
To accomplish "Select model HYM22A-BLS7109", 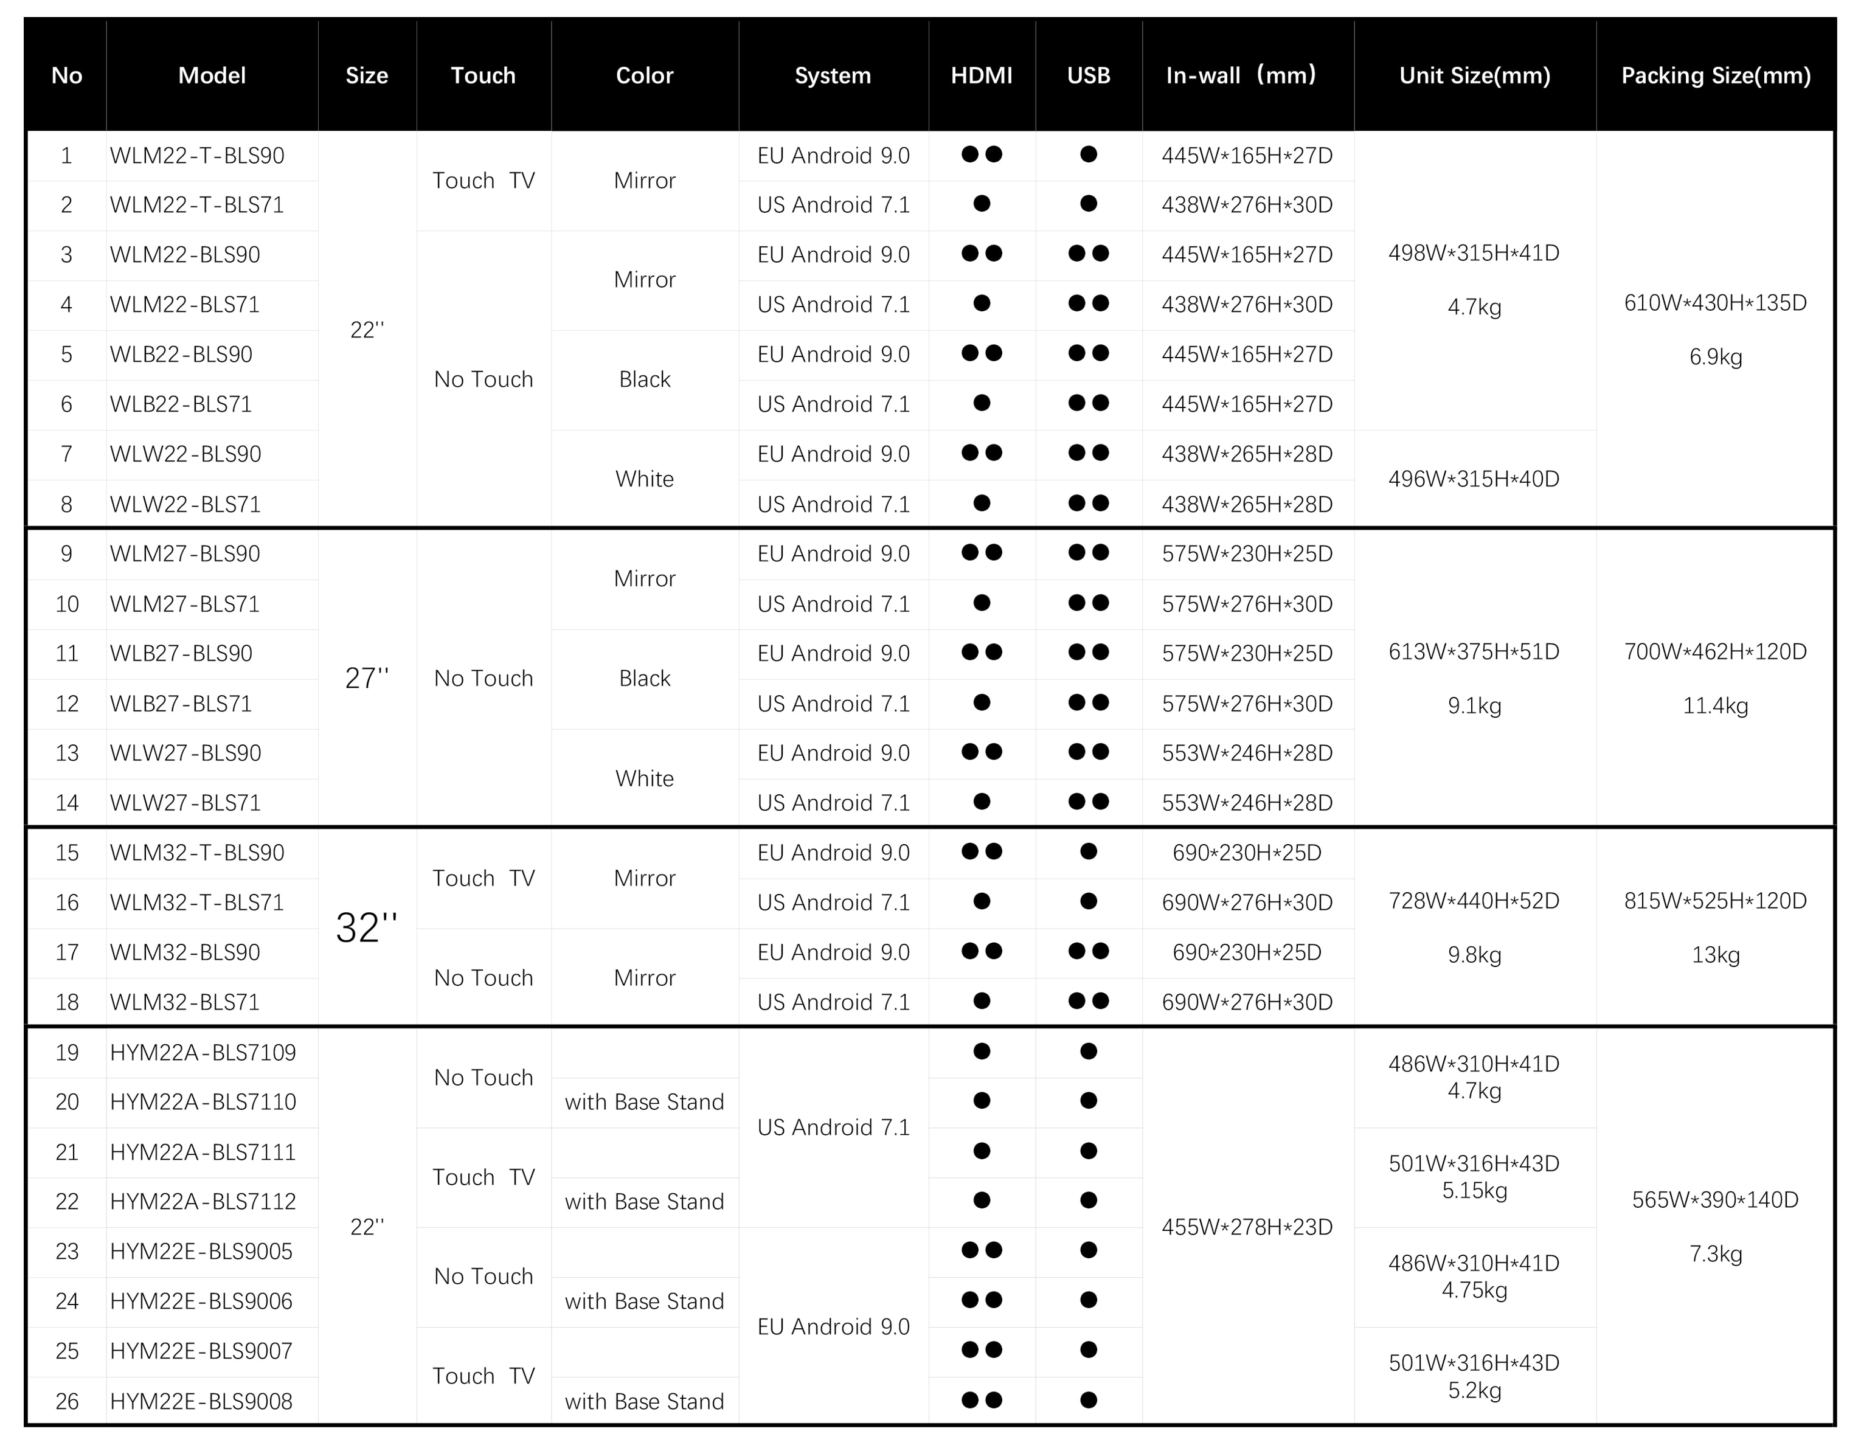I will click(203, 1053).
